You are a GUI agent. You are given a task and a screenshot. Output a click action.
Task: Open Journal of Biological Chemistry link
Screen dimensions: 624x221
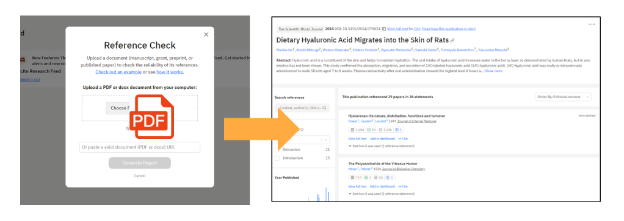pyautogui.click(x=403, y=169)
